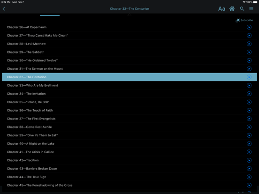
Task: Open Chapter 30—"He Ordained Twelve"
Action: pyautogui.click(x=32, y=60)
